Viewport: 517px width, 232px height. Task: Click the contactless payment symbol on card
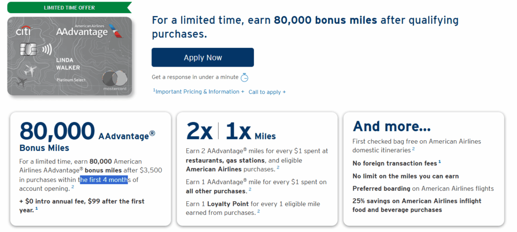pyautogui.click(x=46, y=50)
